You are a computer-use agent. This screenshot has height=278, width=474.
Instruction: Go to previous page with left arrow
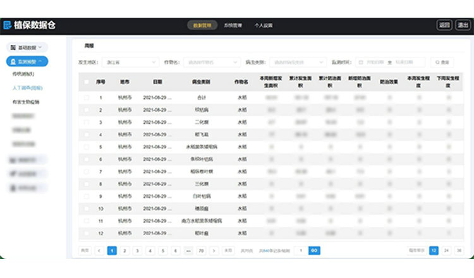(x=99, y=250)
